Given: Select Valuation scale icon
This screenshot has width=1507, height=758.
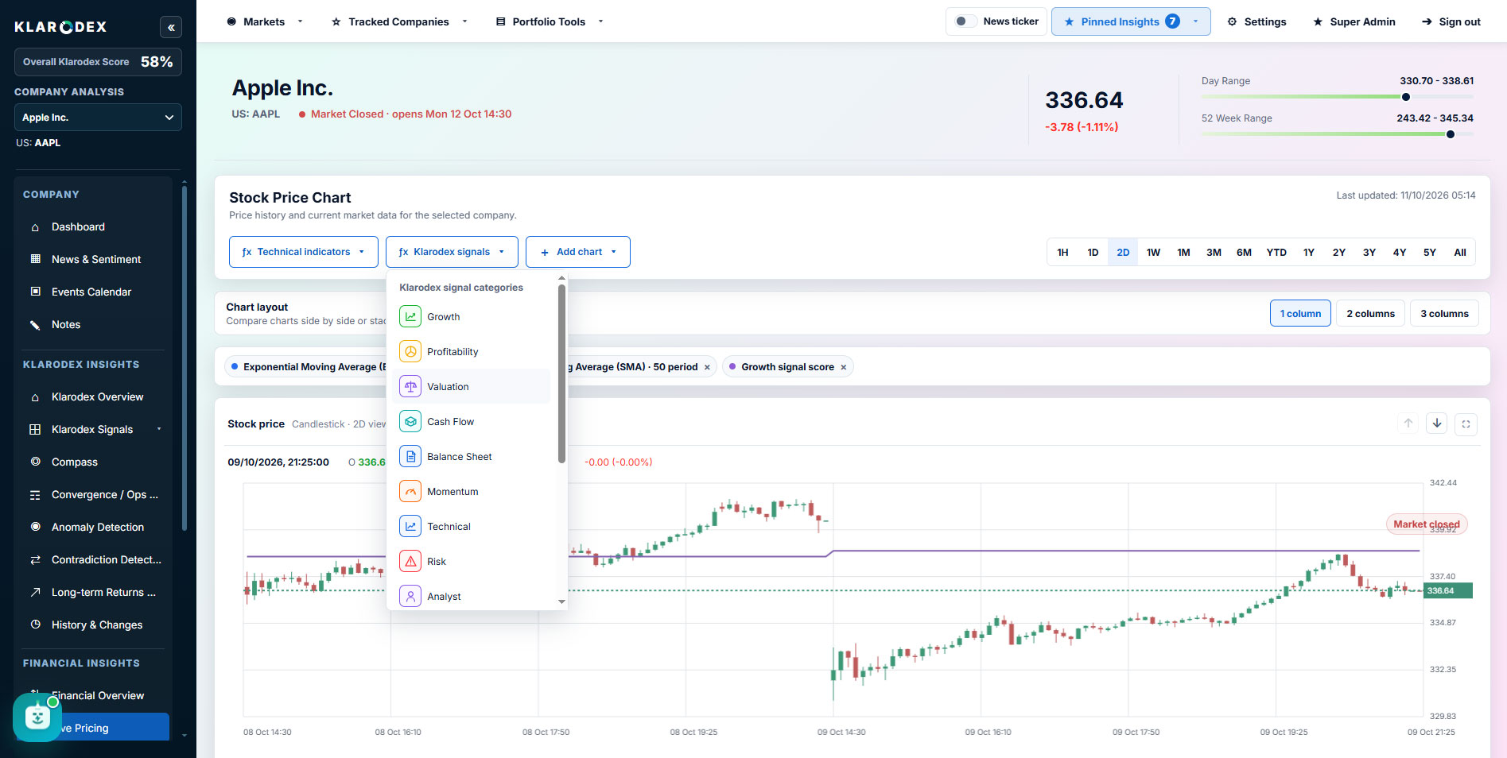Looking at the screenshot, I should point(410,386).
